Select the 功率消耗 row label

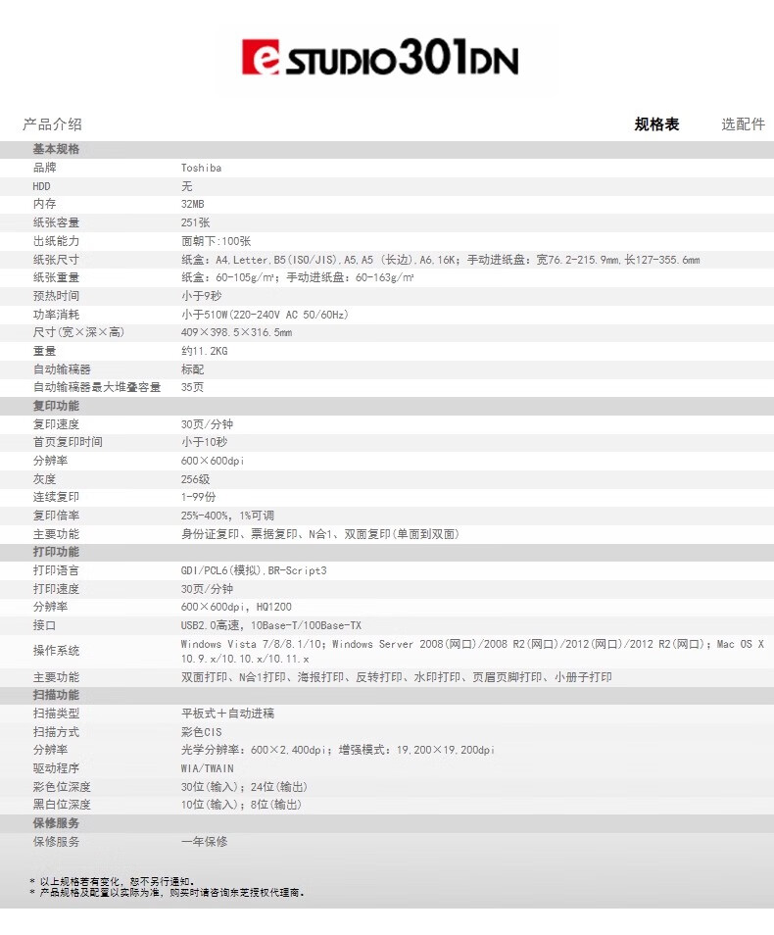click(56, 315)
